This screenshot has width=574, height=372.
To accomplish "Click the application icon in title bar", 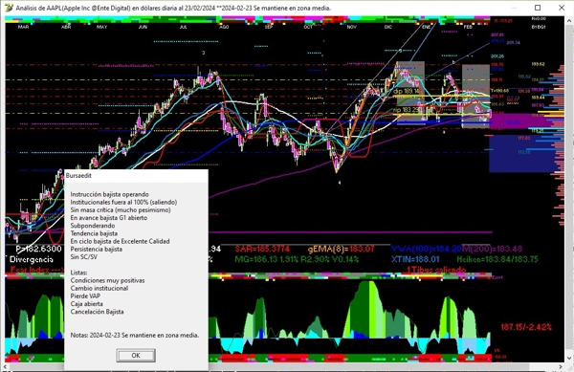I will tap(9, 8).
